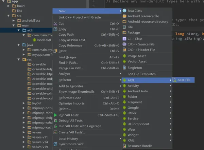Click the Java Class icon in New submenu
This screenshot has height=150, width=204.
(124, 11)
